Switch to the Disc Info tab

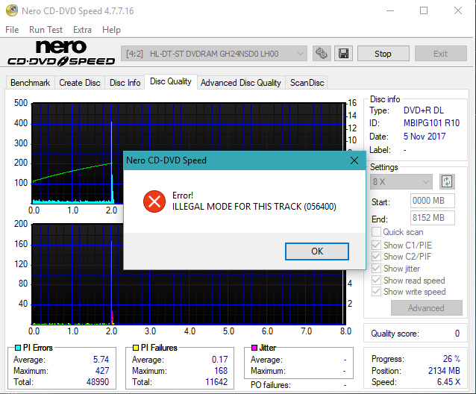[125, 83]
